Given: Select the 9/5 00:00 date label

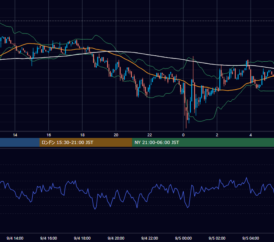Looking at the screenshot, I should tap(183, 238).
